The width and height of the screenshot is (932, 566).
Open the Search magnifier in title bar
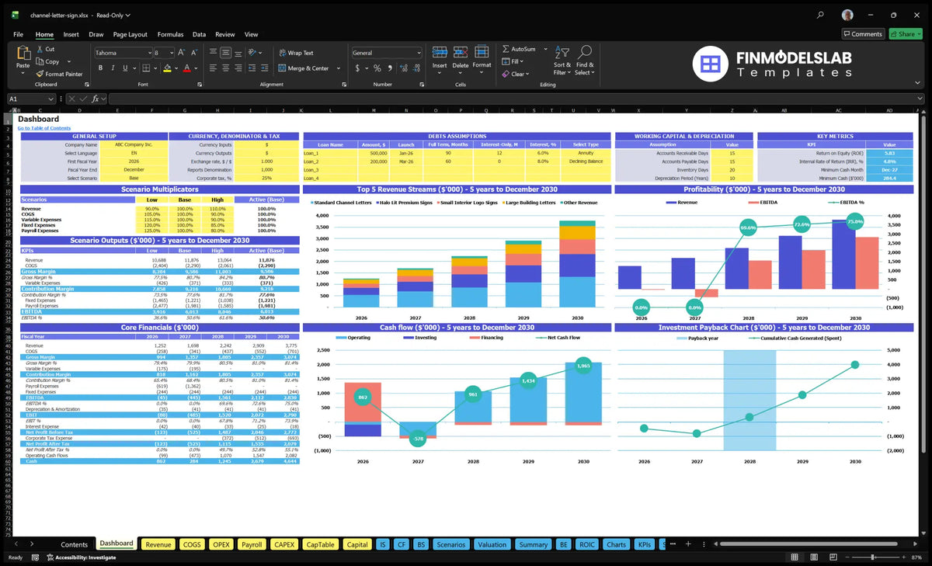click(x=821, y=15)
